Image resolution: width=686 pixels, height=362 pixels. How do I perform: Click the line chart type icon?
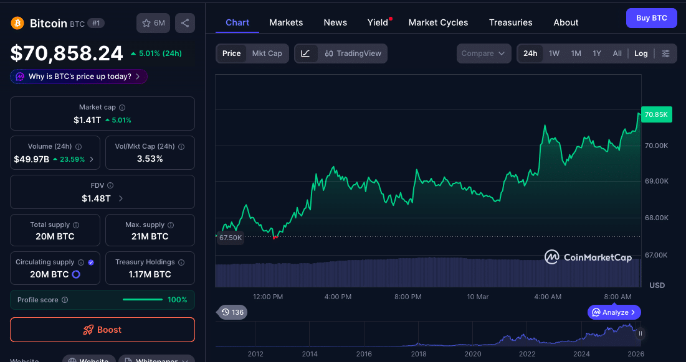point(306,53)
